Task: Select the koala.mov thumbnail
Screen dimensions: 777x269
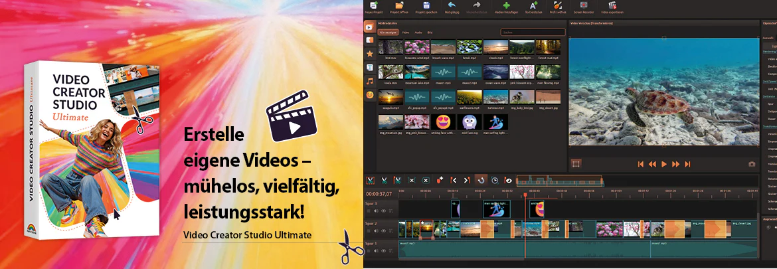Action: [x=390, y=72]
